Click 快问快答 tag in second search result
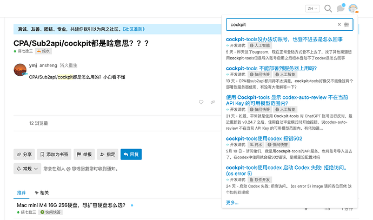Screen dimensions: 373x220 (x=259, y=75)
